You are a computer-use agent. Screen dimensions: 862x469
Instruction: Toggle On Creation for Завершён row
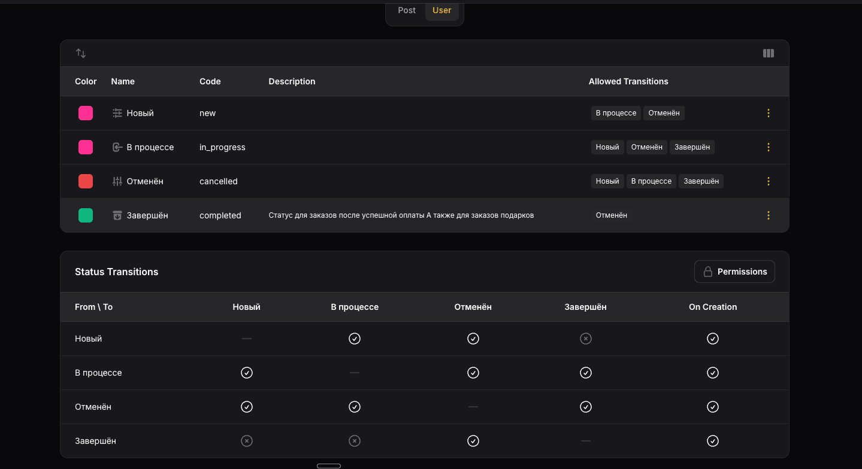pyautogui.click(x=713, y=441)
